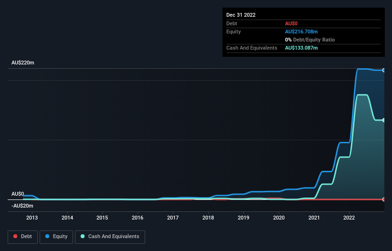Click the AU$220m y-axis label
Screen dimensions: 392x251
point(23,63)
